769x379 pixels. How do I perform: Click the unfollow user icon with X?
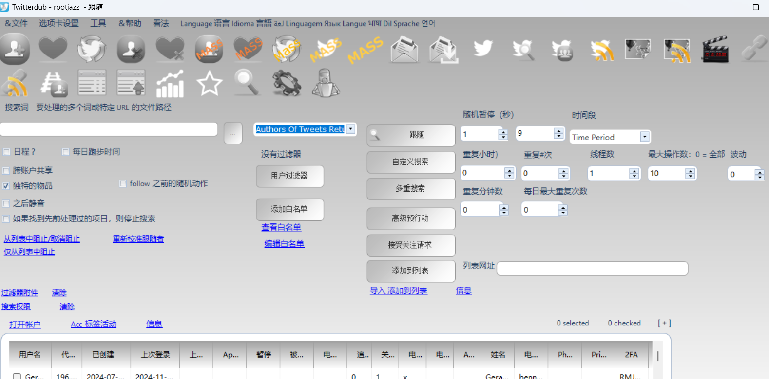pyautogui.click(x=131, y=49)
